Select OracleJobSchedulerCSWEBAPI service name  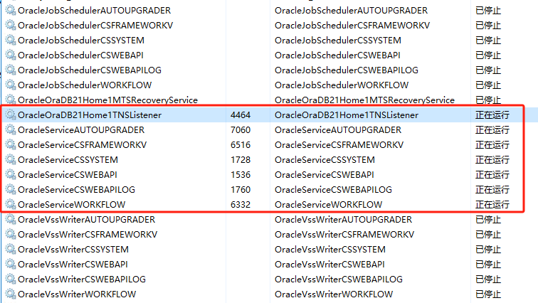(80, 55)
